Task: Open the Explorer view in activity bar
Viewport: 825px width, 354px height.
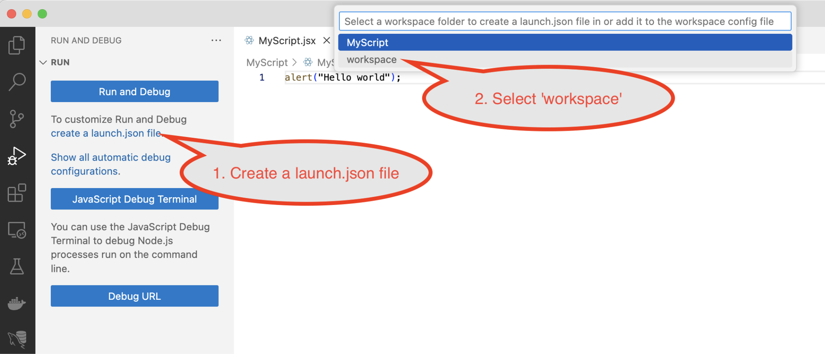Action: point(17,45)
